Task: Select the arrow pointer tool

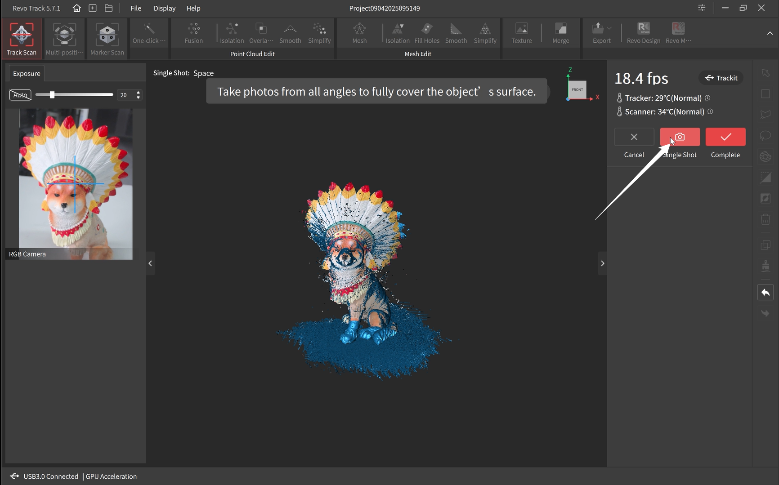Action: [766, 73]
